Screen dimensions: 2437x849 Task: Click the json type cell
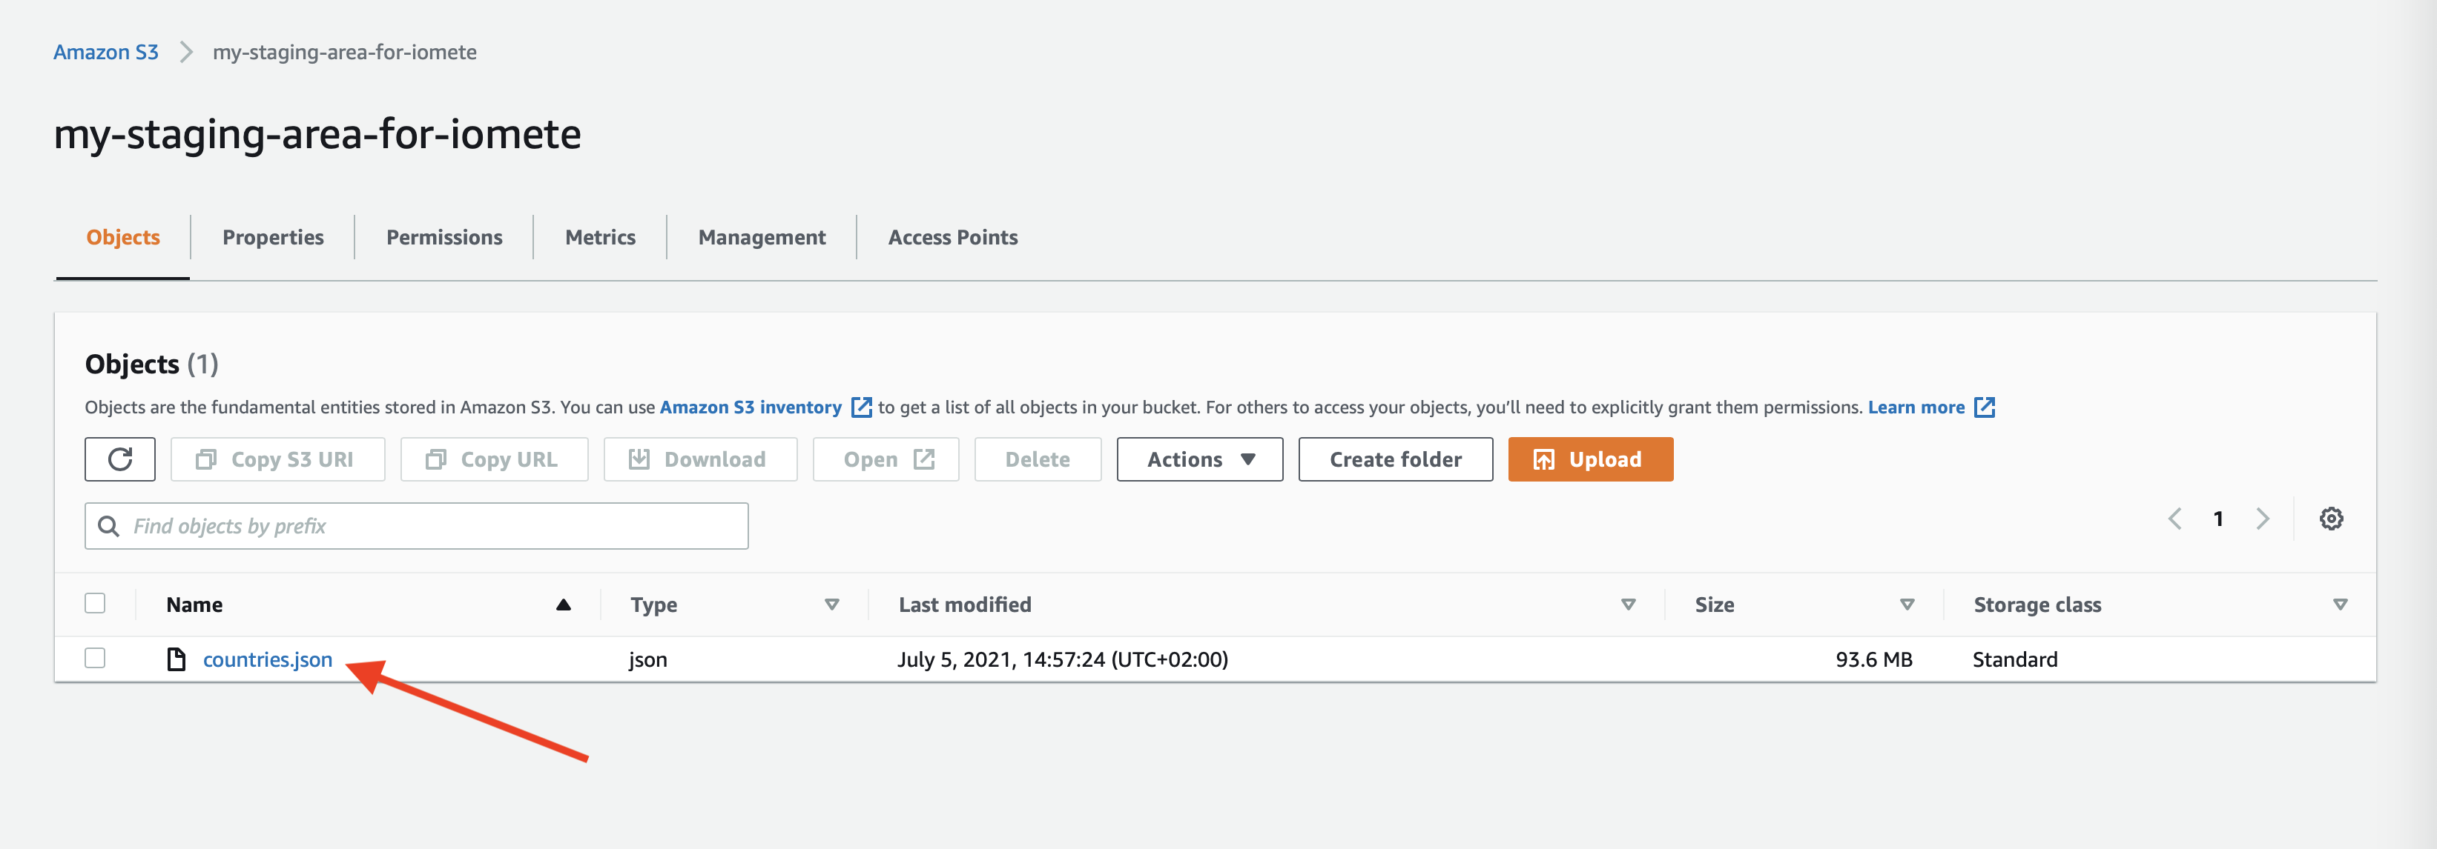pos(648,660)
